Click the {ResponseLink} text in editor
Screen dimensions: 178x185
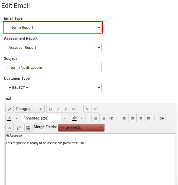click(74, 143)
